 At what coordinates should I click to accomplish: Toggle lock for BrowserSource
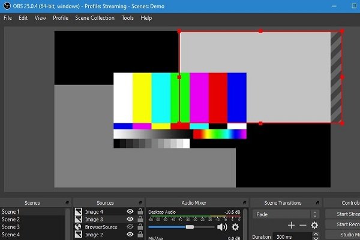tap(140, 227)
